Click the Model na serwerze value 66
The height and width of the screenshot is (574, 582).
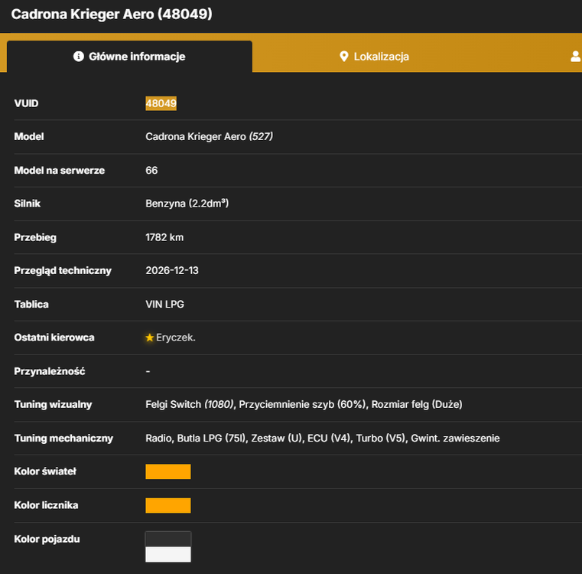[x=151, y=170]
